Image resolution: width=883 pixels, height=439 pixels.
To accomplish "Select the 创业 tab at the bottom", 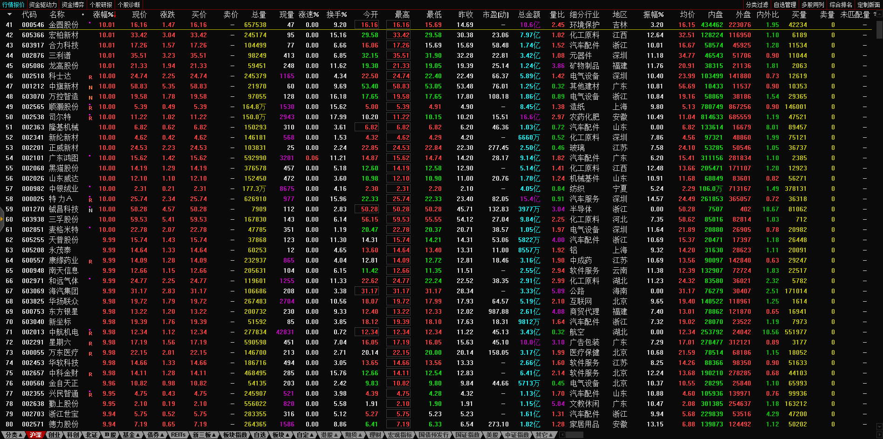I will tap(55, 435).
